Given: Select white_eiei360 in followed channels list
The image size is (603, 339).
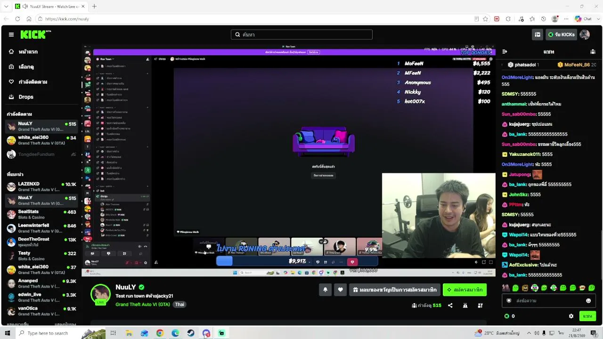Looking at the screenshot, I should [x=41, y=140].
